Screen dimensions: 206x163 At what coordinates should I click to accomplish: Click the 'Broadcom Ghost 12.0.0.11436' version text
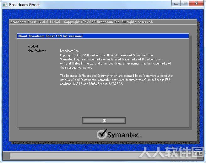35,22
